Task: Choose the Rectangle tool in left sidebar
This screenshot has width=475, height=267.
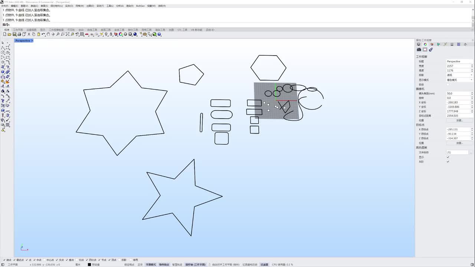Action: (x=8, y=57)
